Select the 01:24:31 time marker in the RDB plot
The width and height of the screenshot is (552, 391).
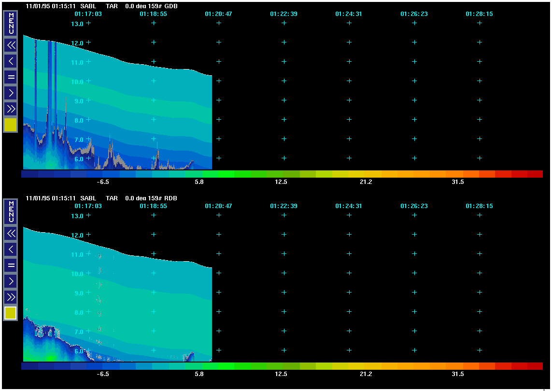tap(349, 206)
